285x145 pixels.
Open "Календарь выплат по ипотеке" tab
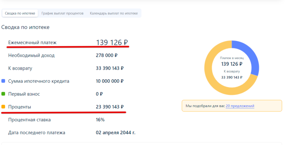click(x=114, y=13)
